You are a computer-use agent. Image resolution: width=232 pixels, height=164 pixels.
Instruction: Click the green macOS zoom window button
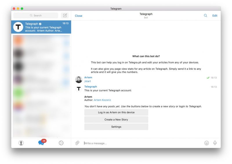[x=22, y=9]
